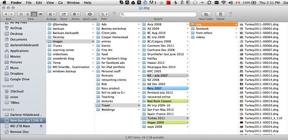Open the Arrange dropdown

point(51,14)
